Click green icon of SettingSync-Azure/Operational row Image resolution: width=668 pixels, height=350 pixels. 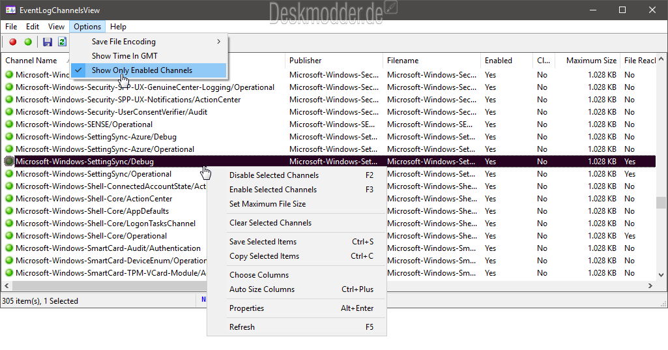9,149
